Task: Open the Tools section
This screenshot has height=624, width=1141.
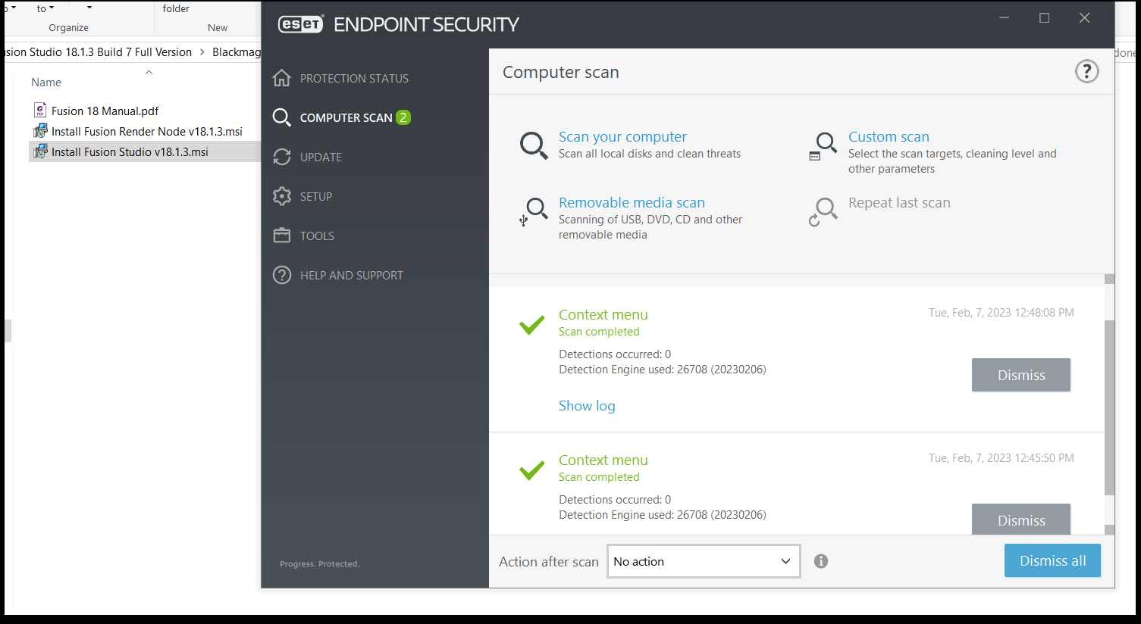Action: point(317,236)
